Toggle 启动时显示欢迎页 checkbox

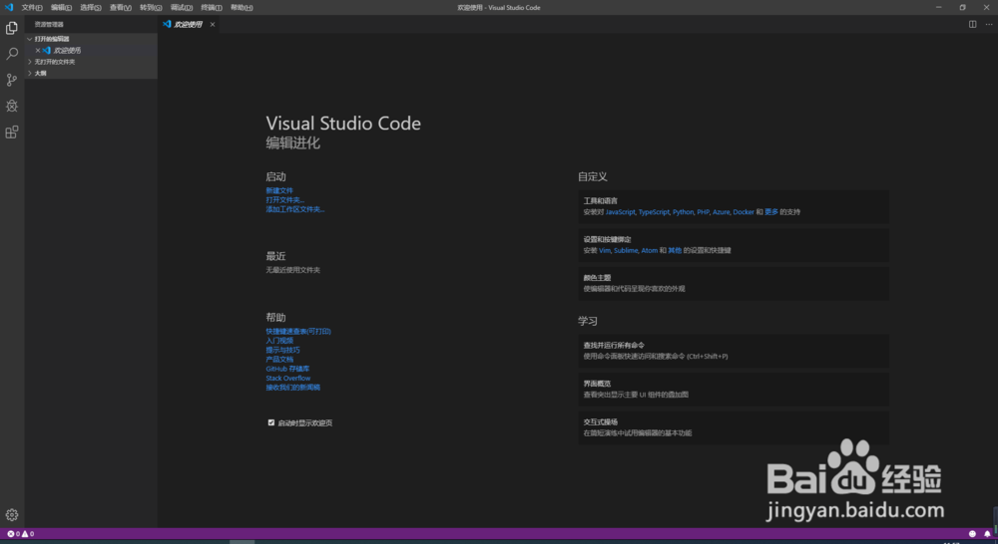coord(271,422)
